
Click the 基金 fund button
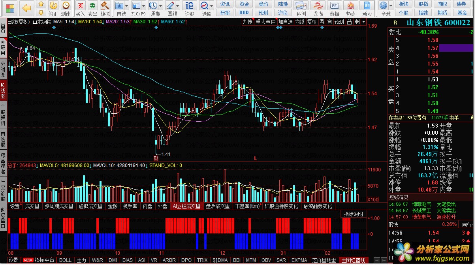(x=462, y=13)
